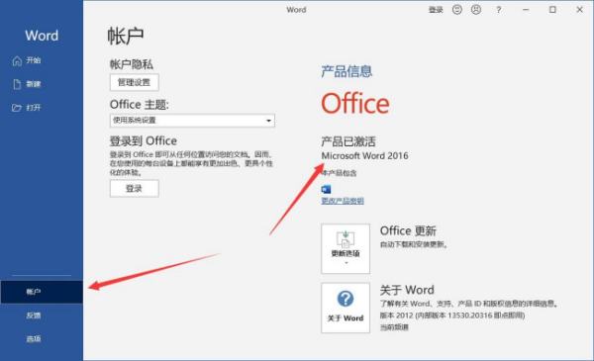This screenshot has width=594, height=361.
Task: Open the 打开 (Open) sidebar item
Action: click(x=42, y=108)
